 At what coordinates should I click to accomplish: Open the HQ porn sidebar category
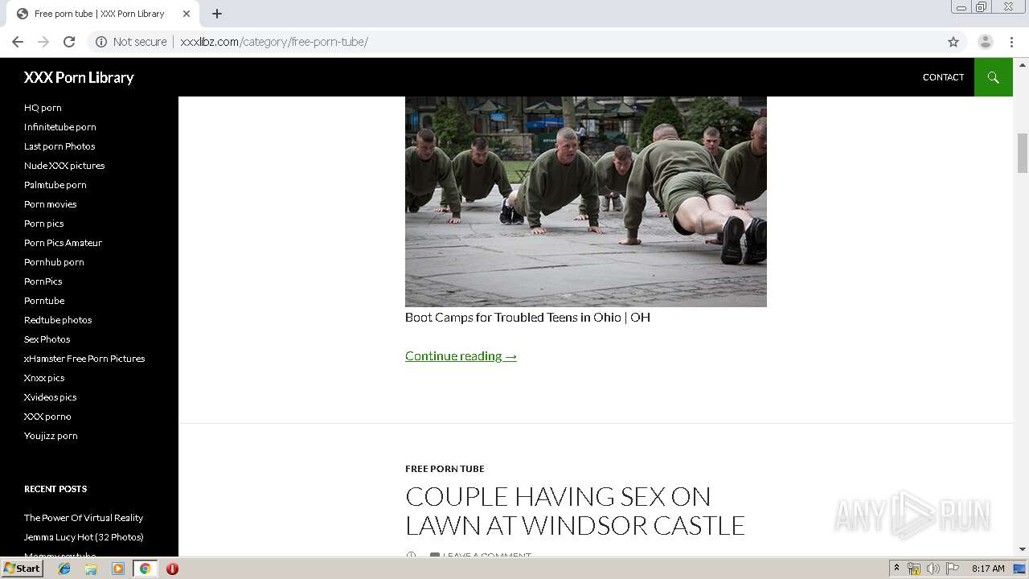coord(43,108)
